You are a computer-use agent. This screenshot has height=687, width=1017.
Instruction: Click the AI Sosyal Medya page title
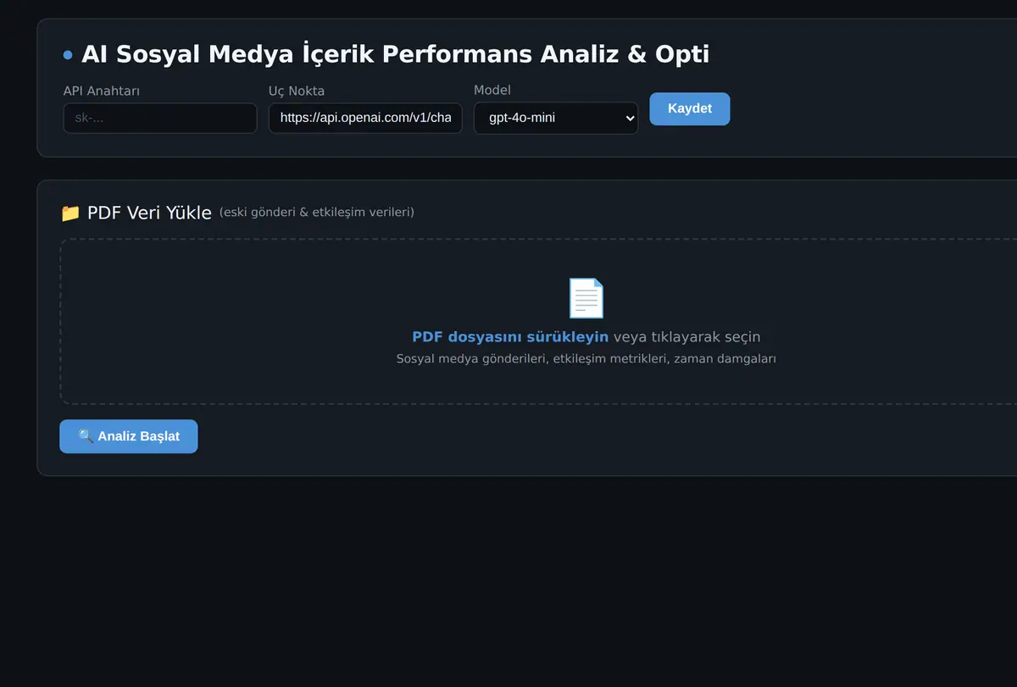pos(395,54)
